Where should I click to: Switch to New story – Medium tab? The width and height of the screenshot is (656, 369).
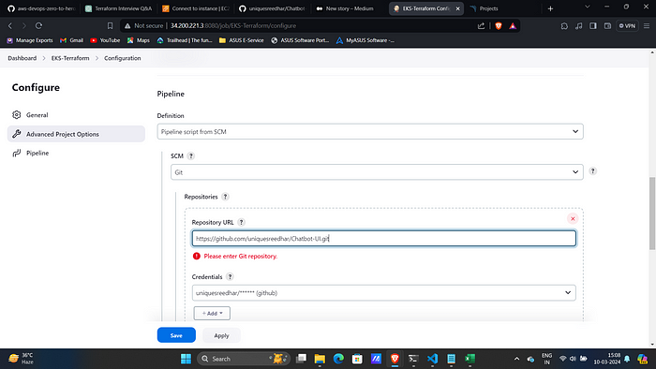coord(350,8)
